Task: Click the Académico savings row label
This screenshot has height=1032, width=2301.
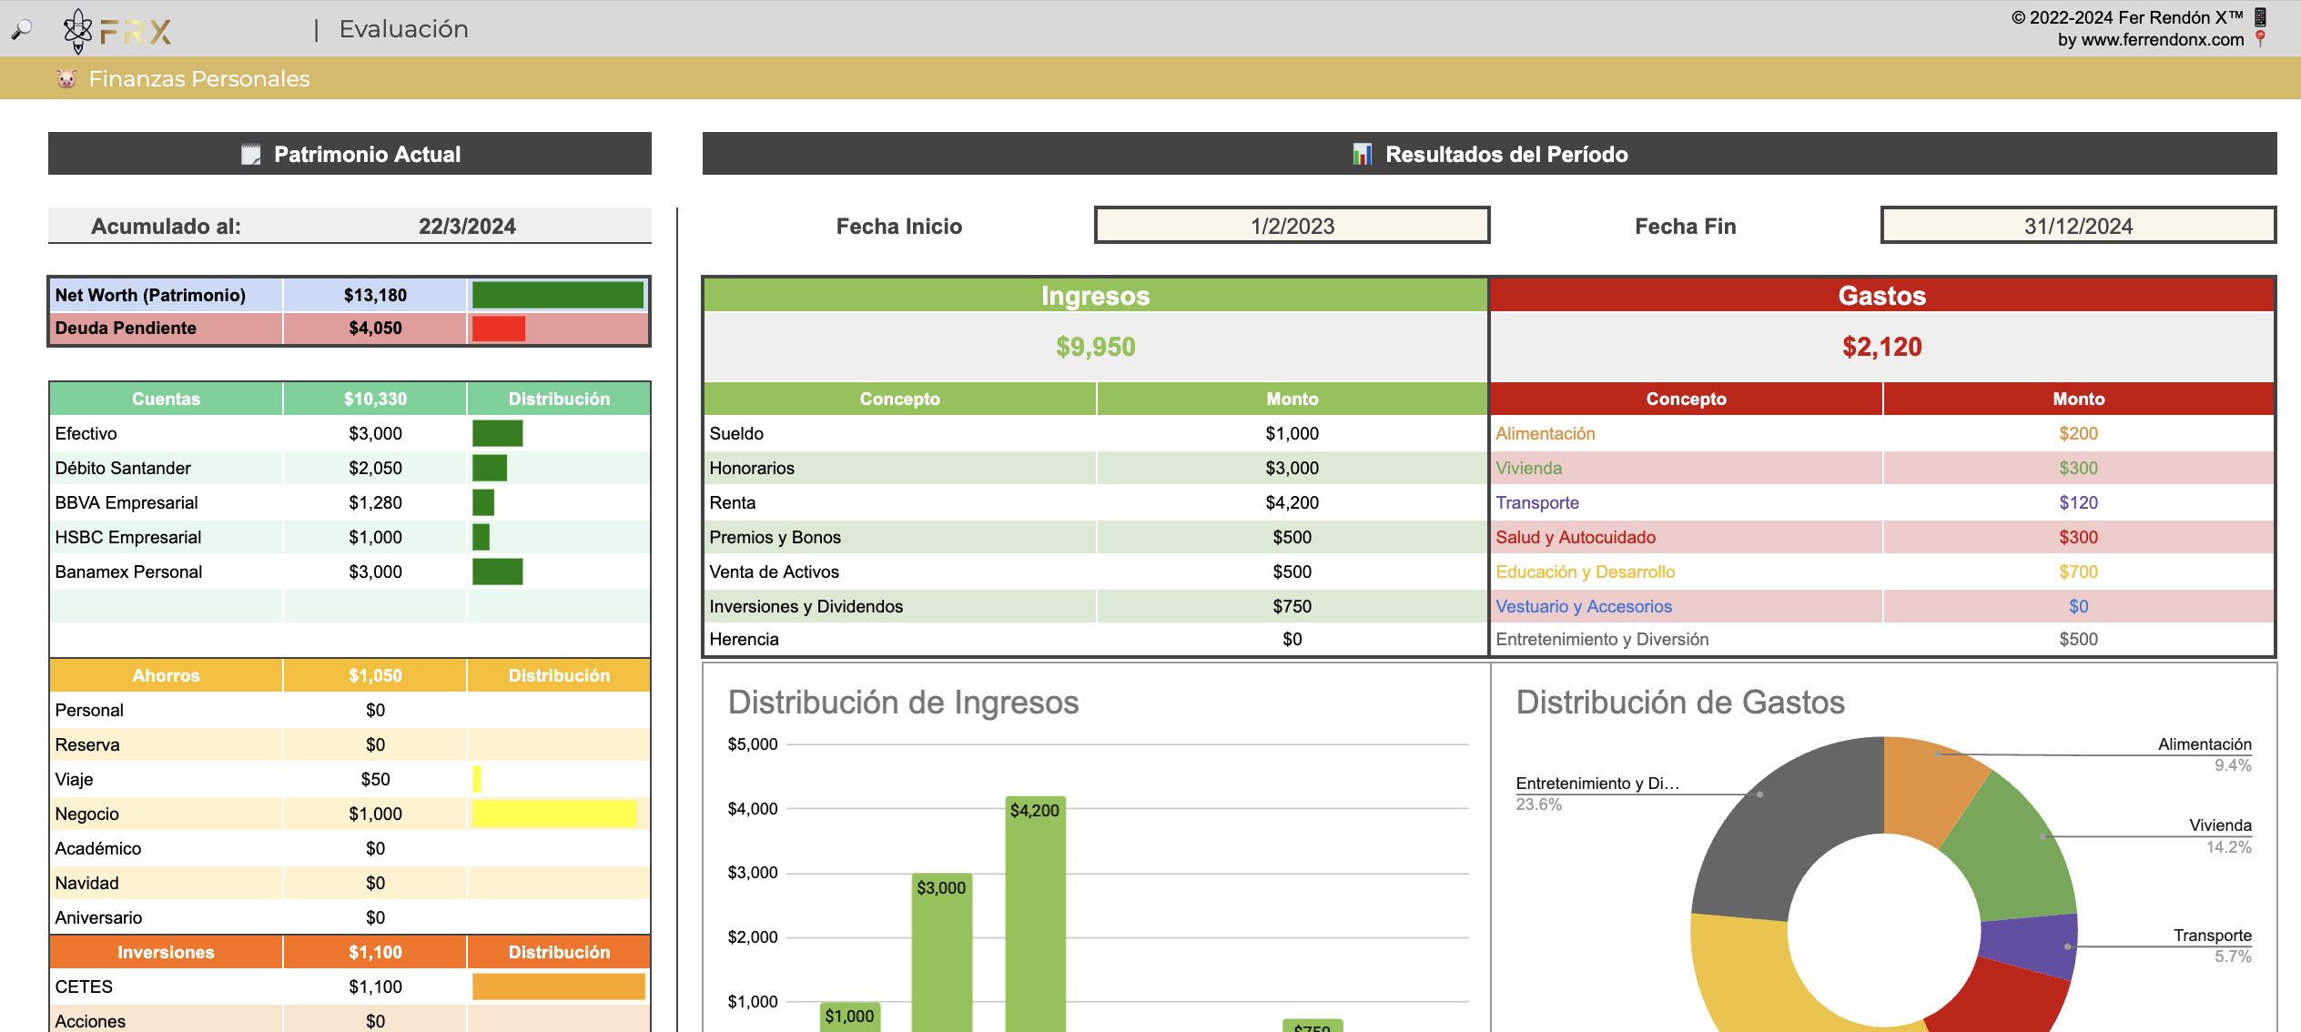Action: pos(98,848)
